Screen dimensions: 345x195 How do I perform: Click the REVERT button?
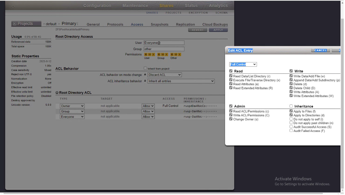click(198, 30)
